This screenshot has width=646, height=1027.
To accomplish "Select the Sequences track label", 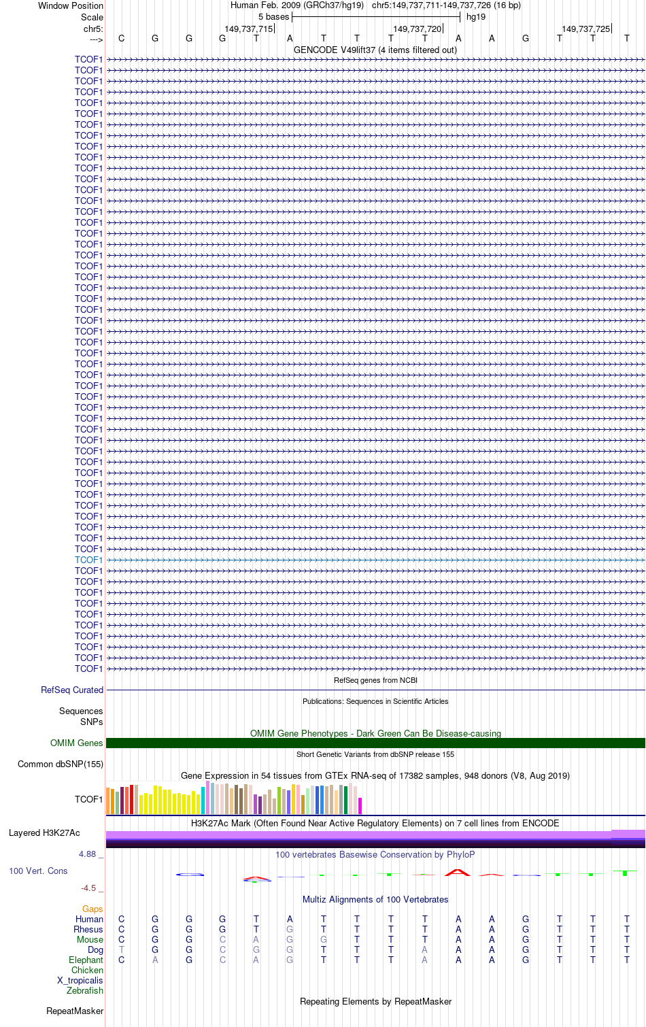I will click(x=81, y=711).
